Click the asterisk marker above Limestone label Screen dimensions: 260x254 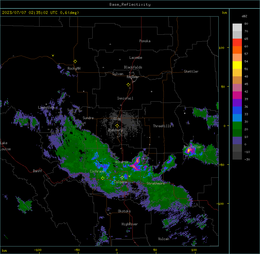[x=46, y=104]
